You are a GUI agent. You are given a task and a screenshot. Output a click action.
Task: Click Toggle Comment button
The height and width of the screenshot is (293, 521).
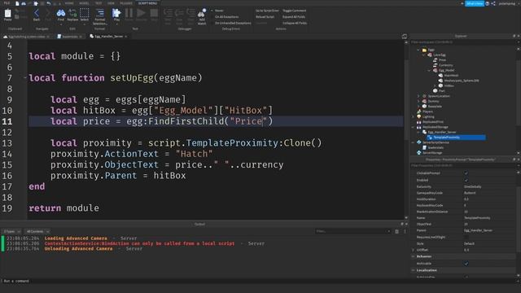[x=294, y=11]
